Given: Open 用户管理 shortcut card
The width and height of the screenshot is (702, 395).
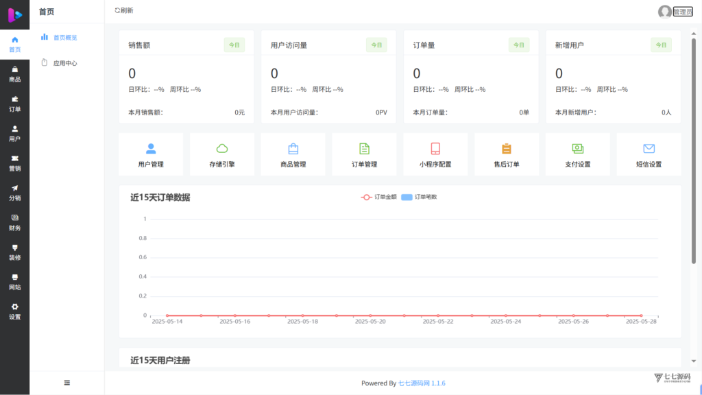Looking at the screenshot, I should 151,154.
